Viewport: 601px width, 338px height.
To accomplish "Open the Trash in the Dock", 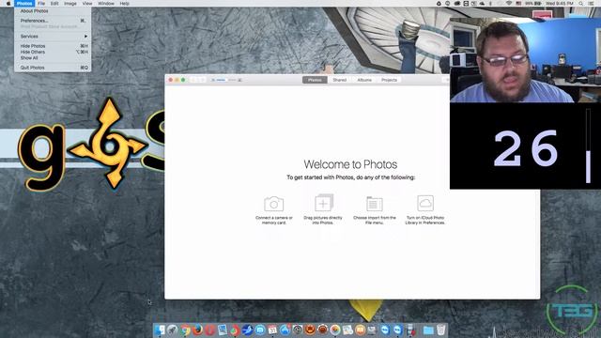I will 441,330.
